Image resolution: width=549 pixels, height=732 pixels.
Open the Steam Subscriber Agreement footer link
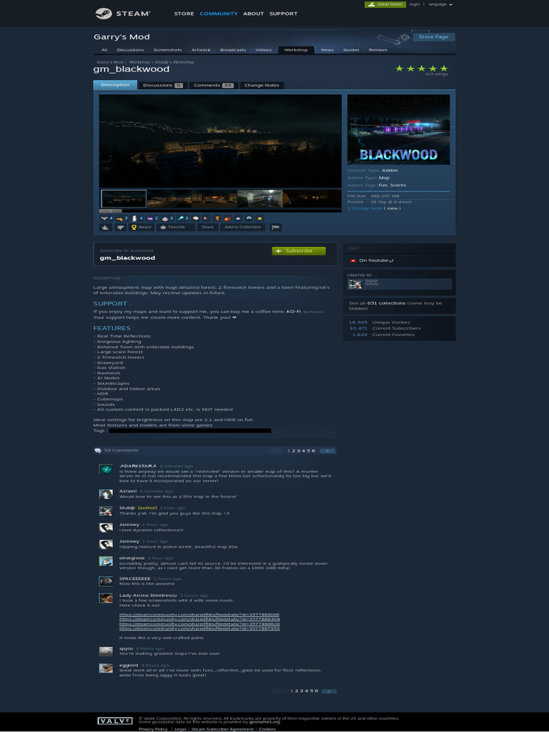(x=223, y=729)
